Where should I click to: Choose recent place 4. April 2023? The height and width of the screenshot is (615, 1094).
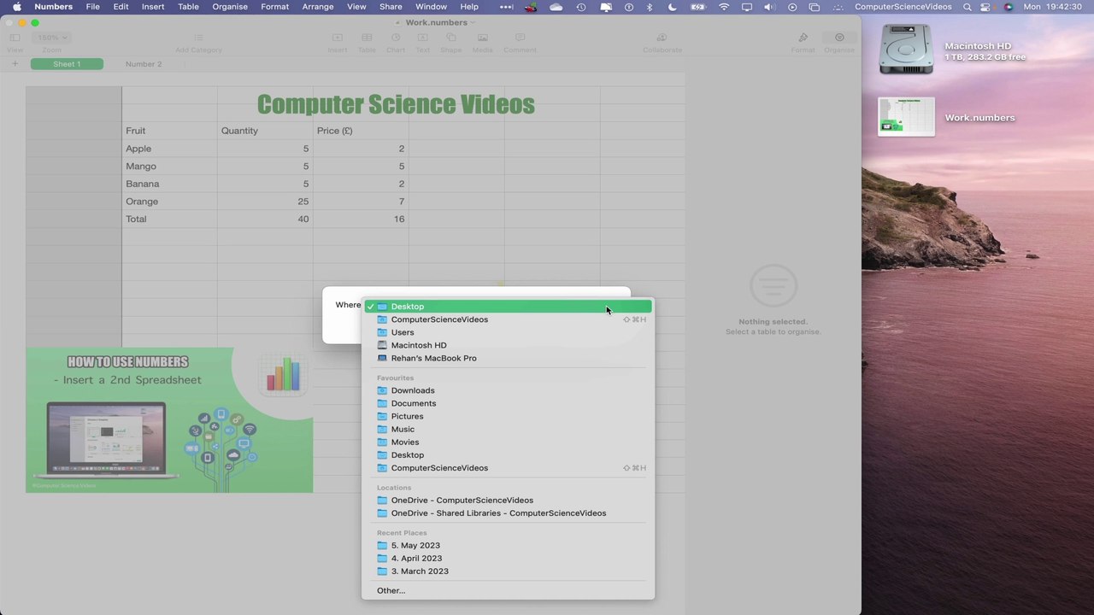pos(509,558)
